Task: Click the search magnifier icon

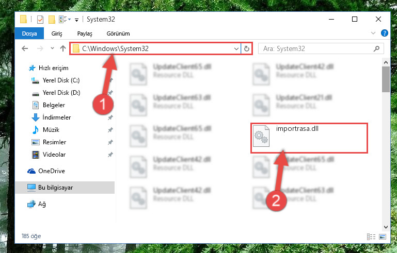Action: click(x=376, y=48)
